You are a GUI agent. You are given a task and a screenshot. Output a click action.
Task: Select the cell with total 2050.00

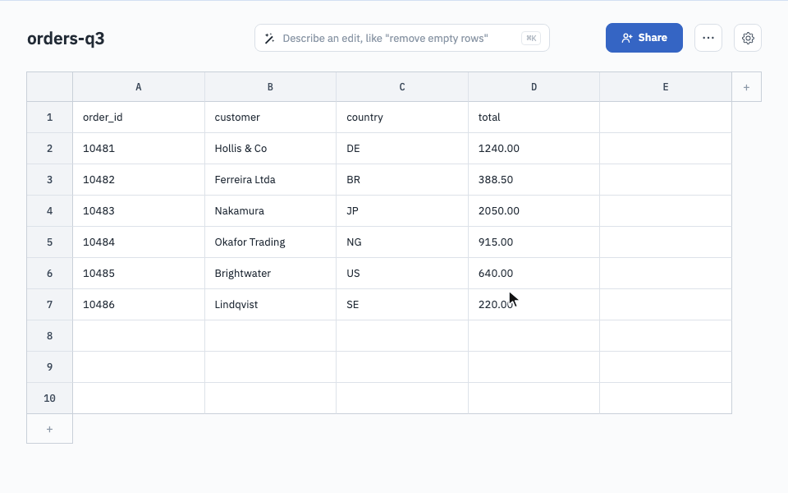(534, 211)
